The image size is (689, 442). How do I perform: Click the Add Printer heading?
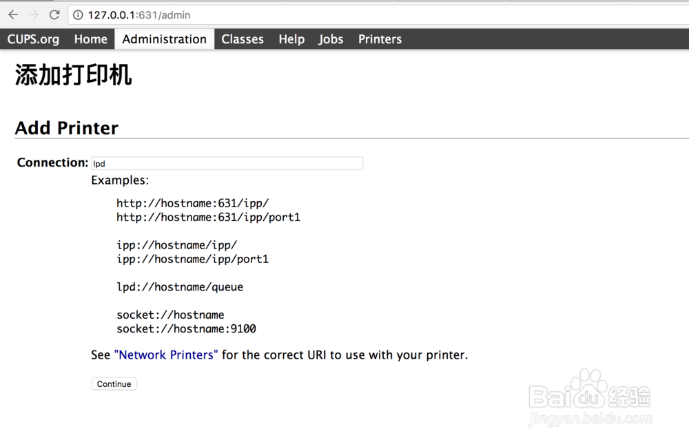[67, 128]
